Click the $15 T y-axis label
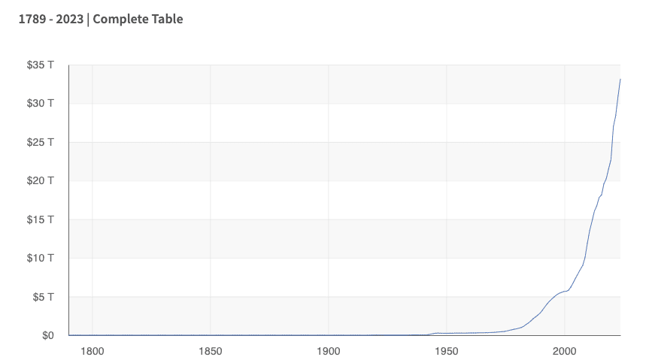The height and width of the screenshot is (363, 646). (41, 219)
